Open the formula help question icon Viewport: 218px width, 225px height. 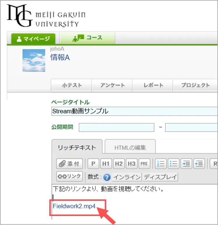[x=107, y=177]
